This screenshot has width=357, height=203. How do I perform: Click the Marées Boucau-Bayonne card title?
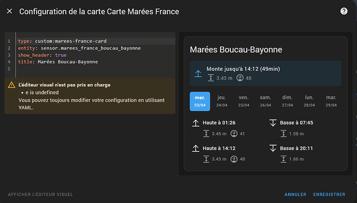(236, 50)
